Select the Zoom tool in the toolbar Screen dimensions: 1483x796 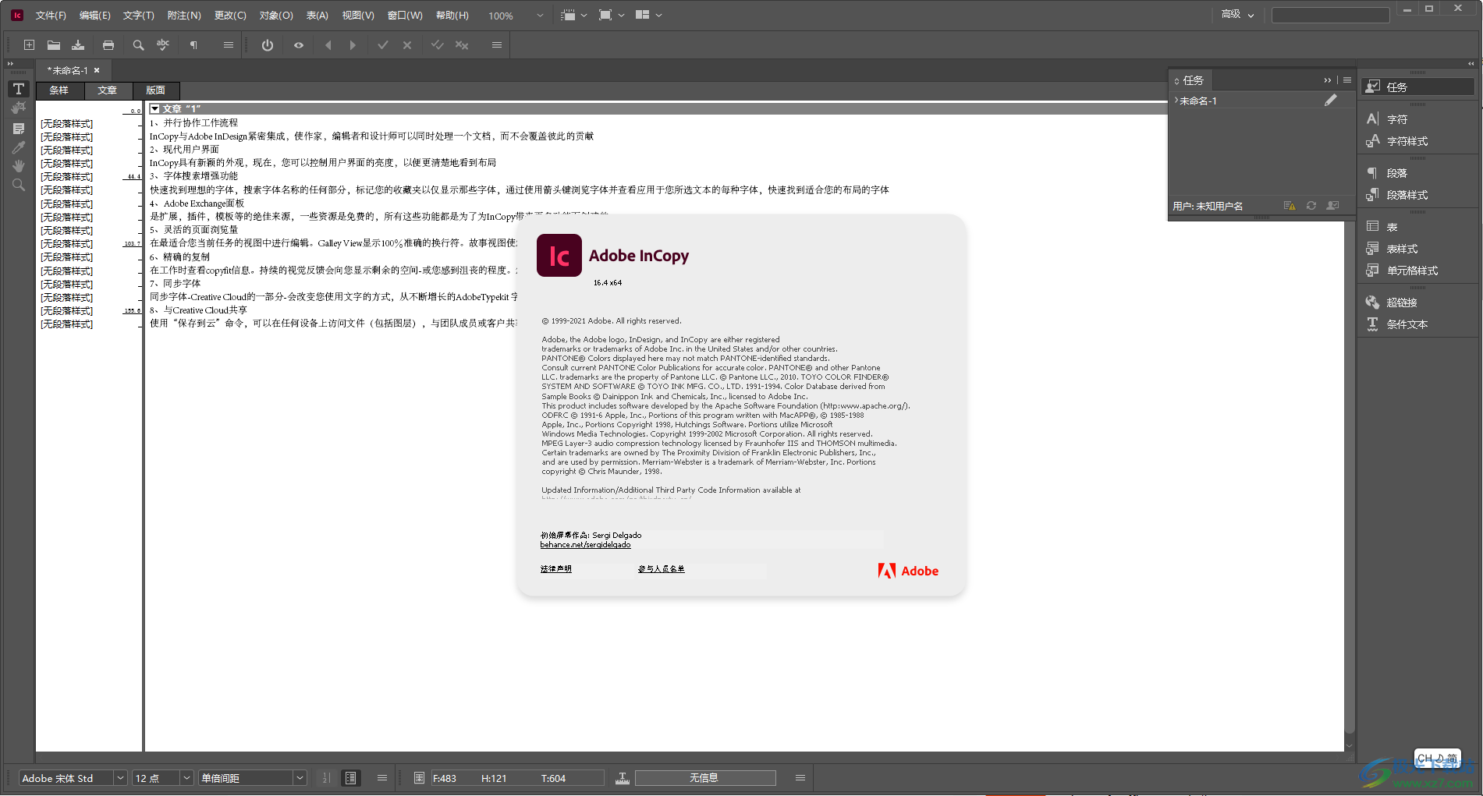point(18,185)
